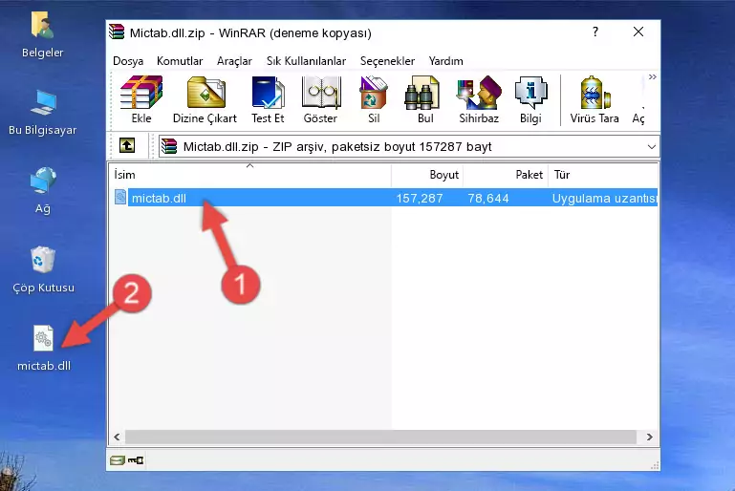
Task: Sort by the İsim column header
Action: coord(250,175)
